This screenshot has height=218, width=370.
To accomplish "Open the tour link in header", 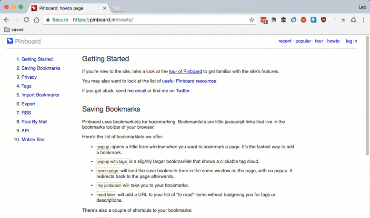I will [x=319, y=41].
